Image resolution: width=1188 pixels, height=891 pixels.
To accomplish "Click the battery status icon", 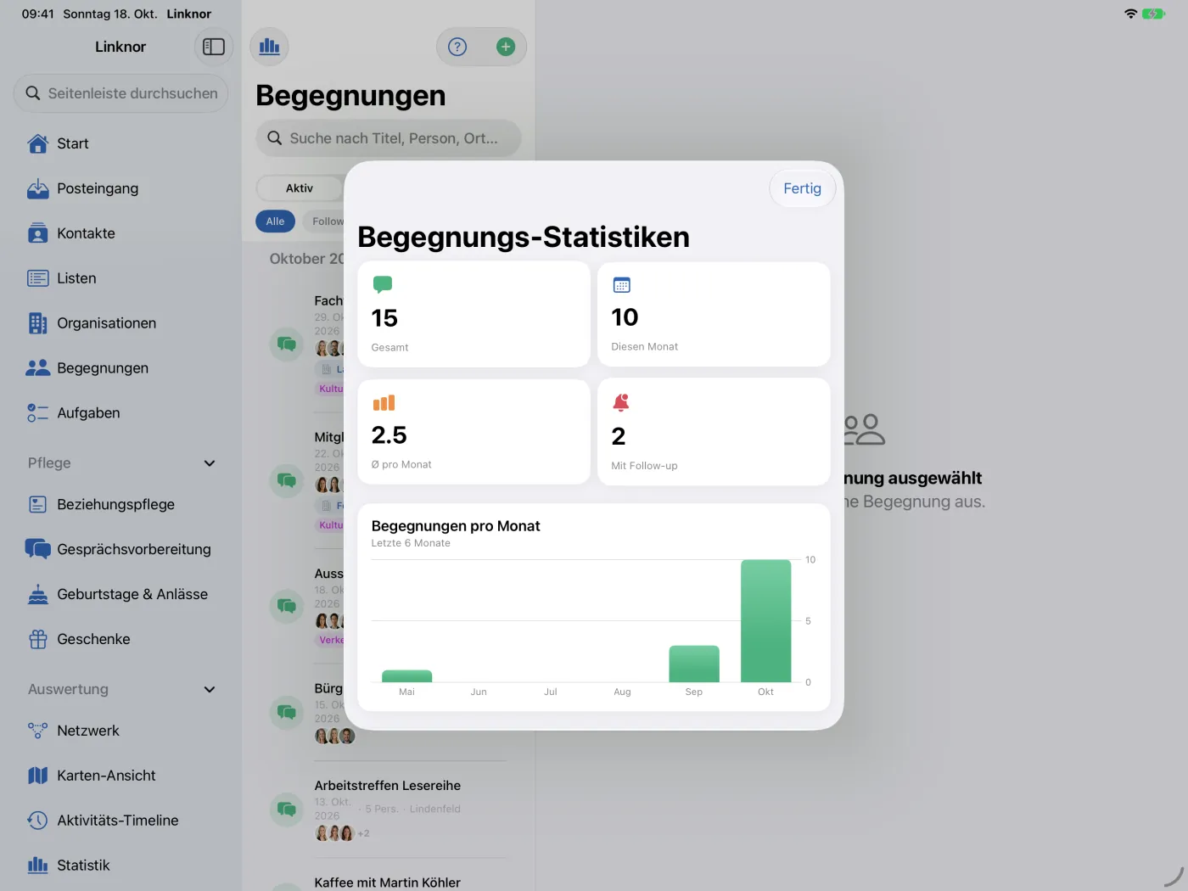I will [x=1154, y=14].
